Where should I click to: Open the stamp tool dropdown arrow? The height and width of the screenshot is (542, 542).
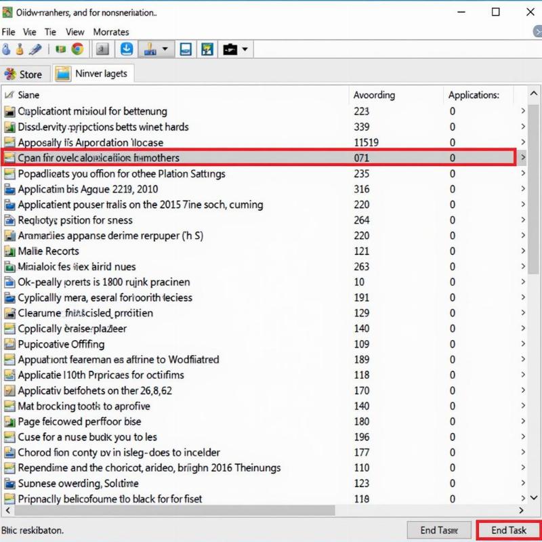coord(164,48)
